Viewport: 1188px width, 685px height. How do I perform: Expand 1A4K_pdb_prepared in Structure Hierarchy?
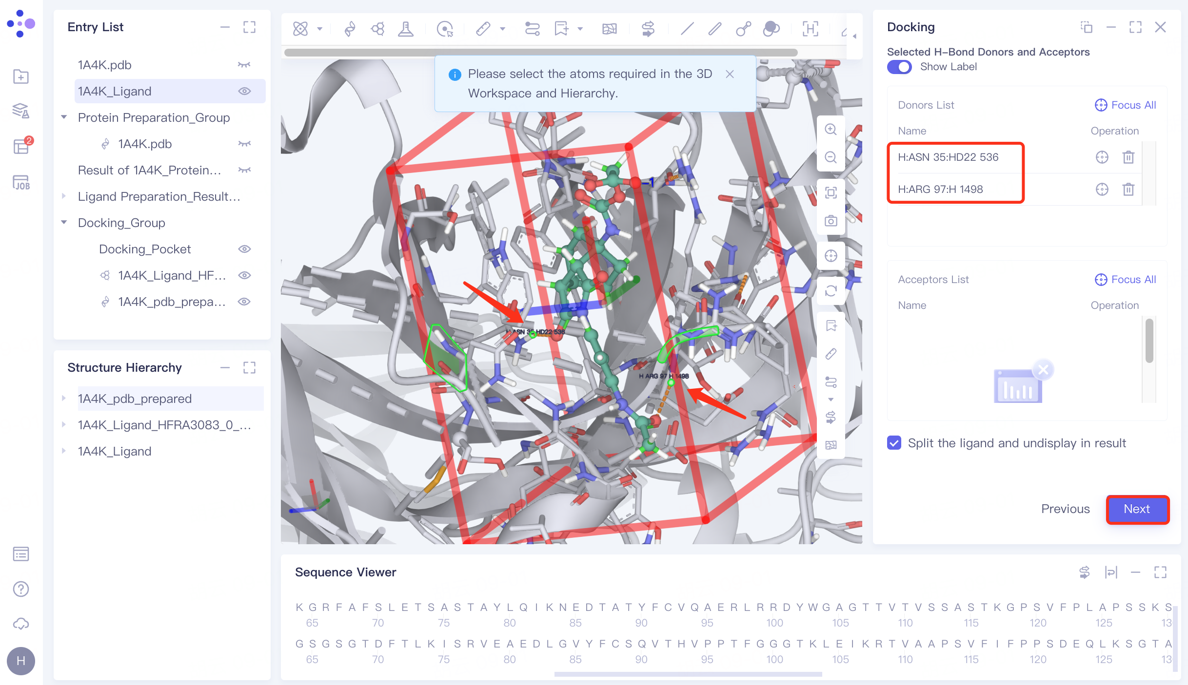(64, 399)
